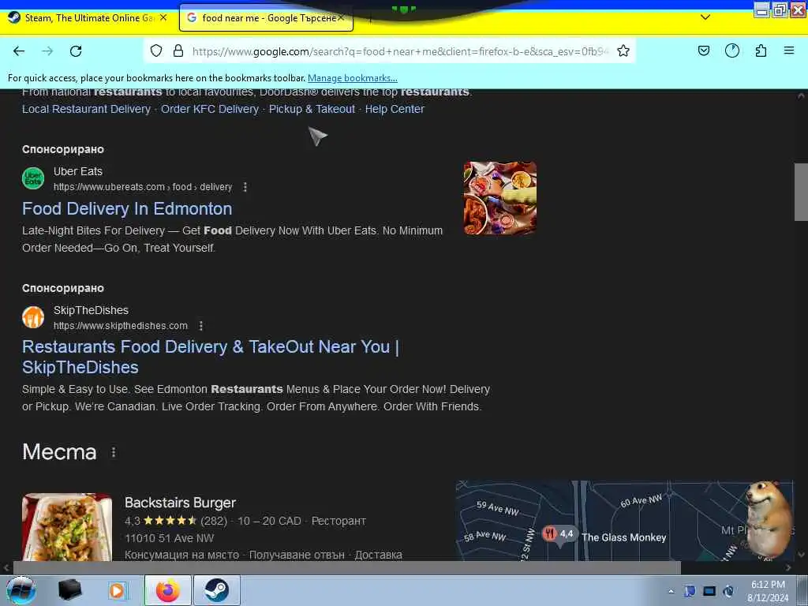Click the URL address field
The image size is (808, 606).
coord(400,51)
